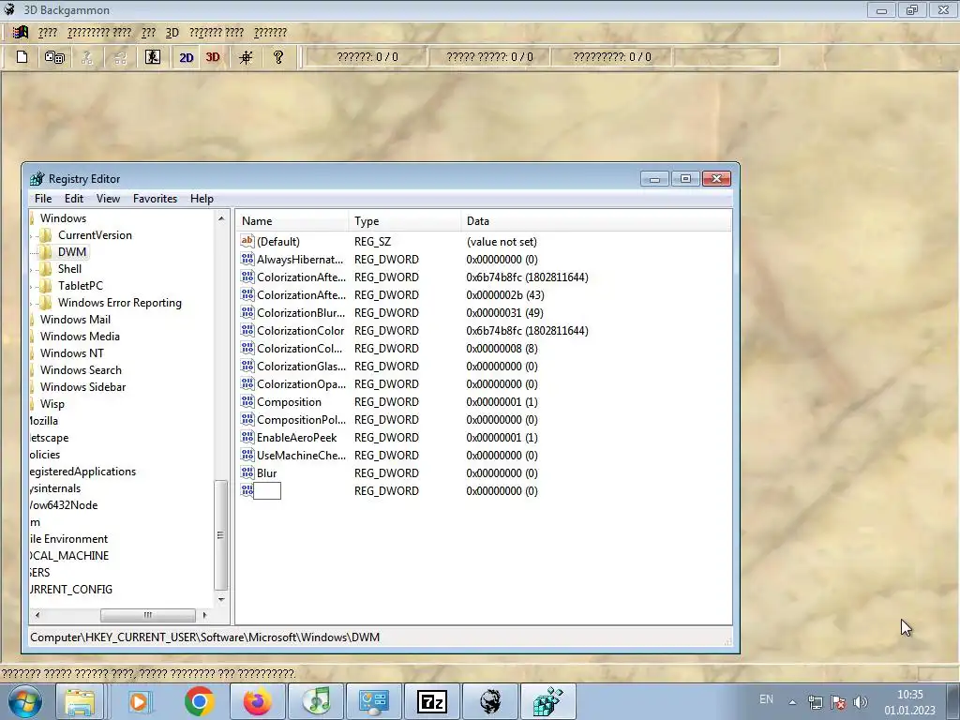Open the Edit menu in Registry Editor
This screenshot has height=720, width=960.
click(x=73, y=199)
